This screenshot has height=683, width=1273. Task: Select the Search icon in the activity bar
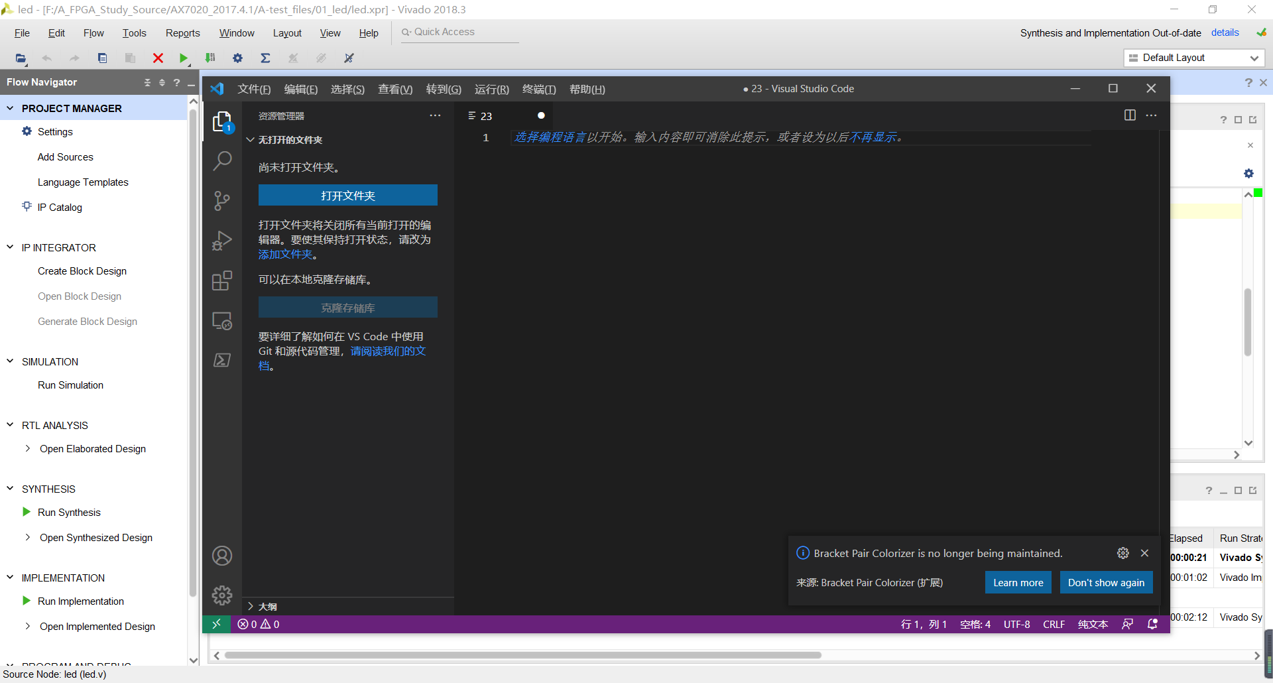(221, 161)
